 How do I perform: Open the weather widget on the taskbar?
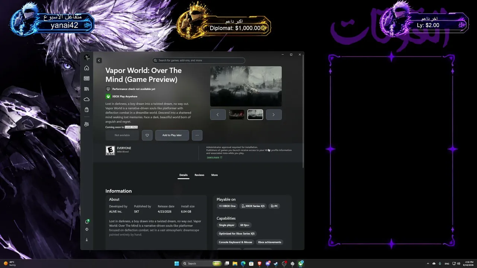tap(10, 264)
